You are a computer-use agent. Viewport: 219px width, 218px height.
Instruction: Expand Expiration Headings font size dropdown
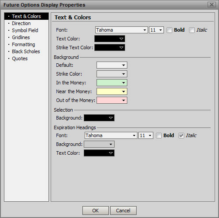(x=146, y=135)
